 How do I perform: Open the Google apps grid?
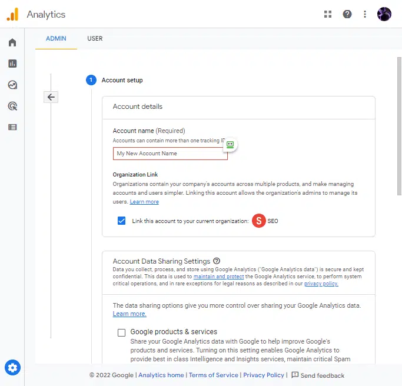(328, 14)
